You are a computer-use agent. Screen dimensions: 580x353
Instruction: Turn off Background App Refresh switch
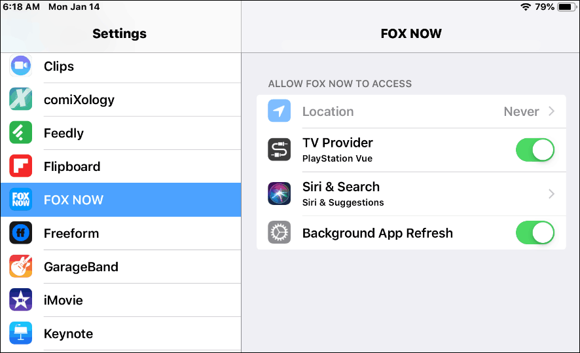[535, 232]
